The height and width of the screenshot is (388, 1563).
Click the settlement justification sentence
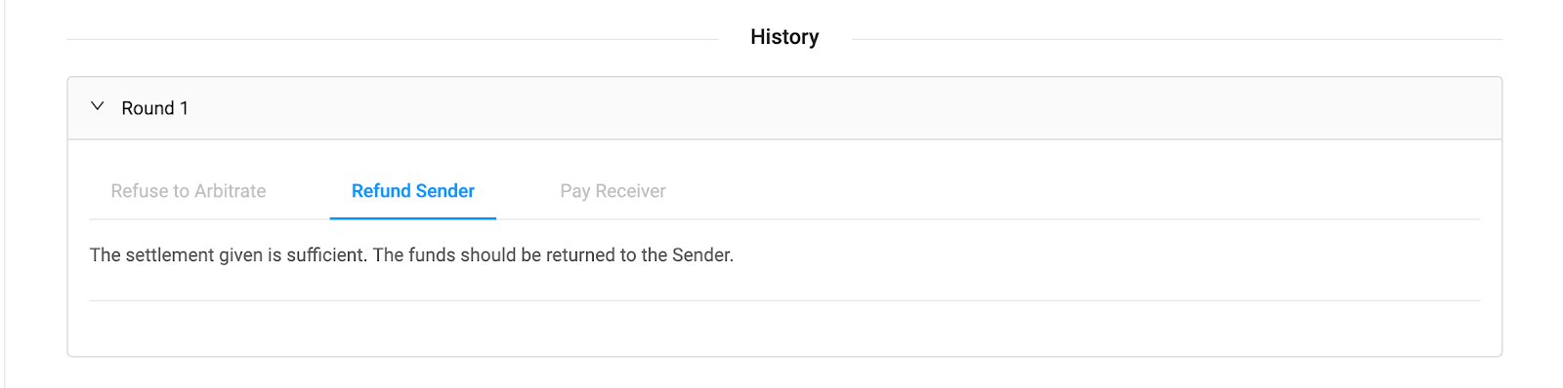pyautogui.click(x=411, y=255)
